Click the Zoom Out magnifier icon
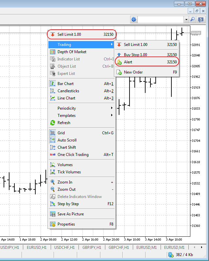Viewport: 209px width, 261px height. 53,189
